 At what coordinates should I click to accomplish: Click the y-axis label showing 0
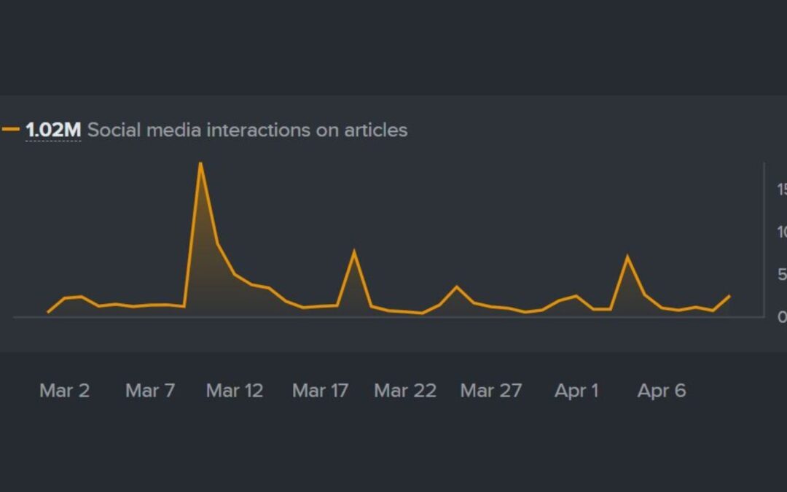(782, 317)
